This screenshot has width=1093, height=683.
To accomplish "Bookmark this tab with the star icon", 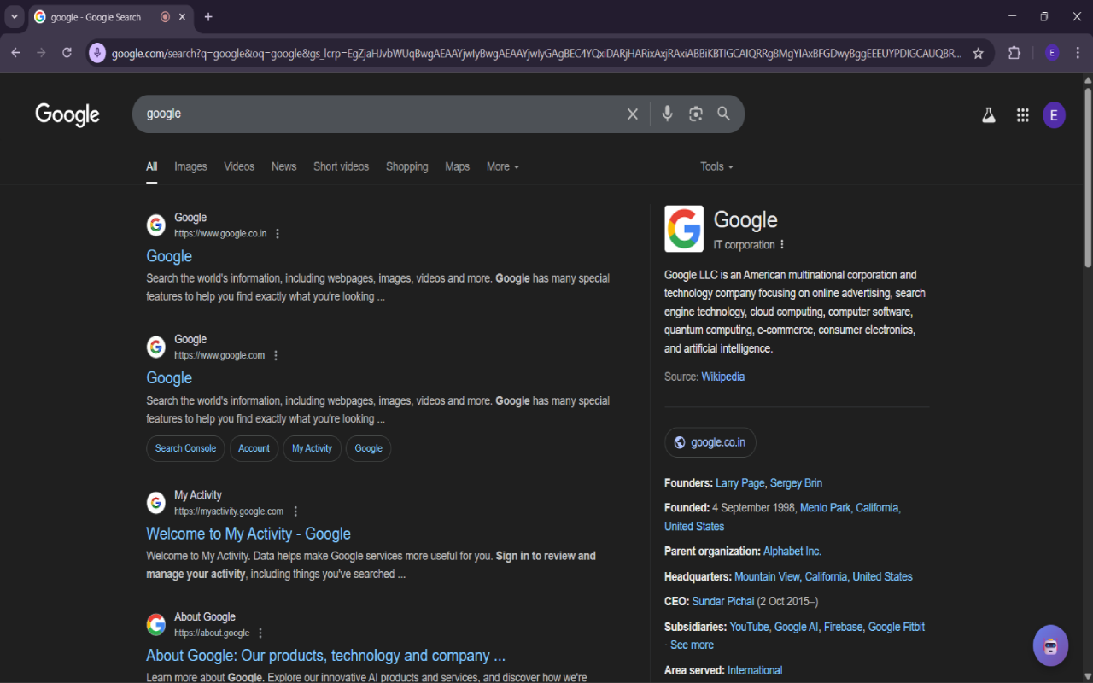I will pos(979,53).
